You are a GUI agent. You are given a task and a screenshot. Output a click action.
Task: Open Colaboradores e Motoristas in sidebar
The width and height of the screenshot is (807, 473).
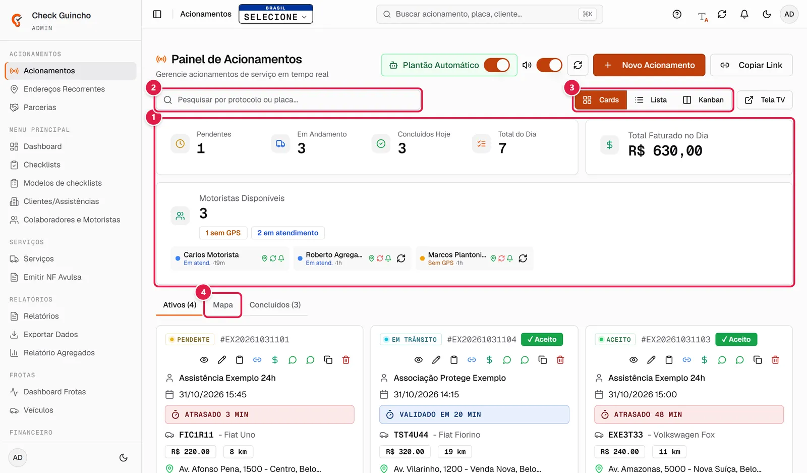tap(71, 220)
